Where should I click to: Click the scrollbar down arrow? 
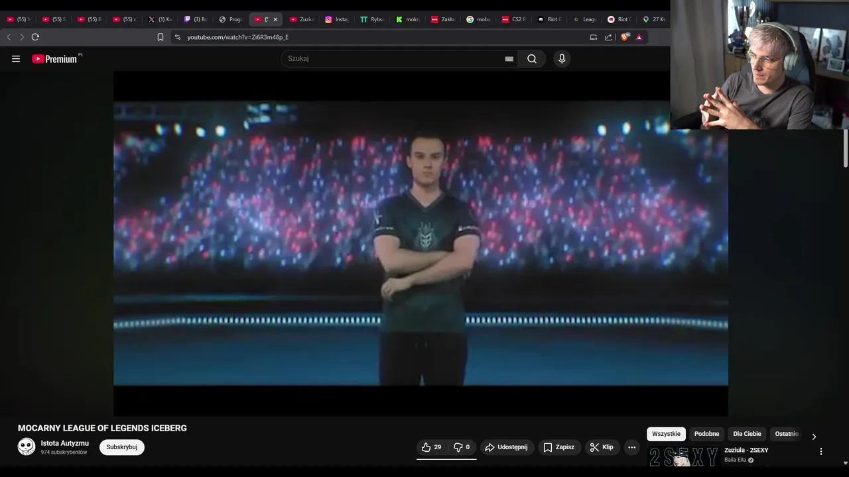(845, 463)
